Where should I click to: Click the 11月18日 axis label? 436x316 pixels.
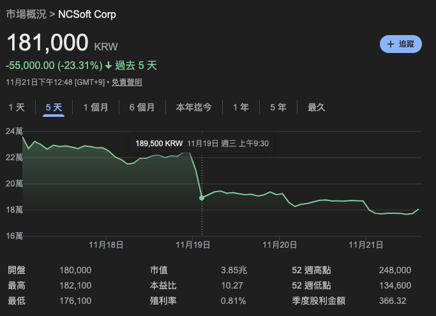click(x=106, y=245)
